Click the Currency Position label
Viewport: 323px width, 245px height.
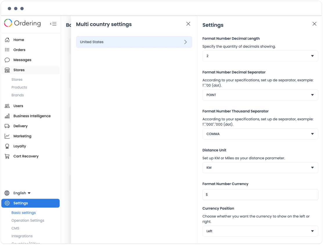[218, 208]
